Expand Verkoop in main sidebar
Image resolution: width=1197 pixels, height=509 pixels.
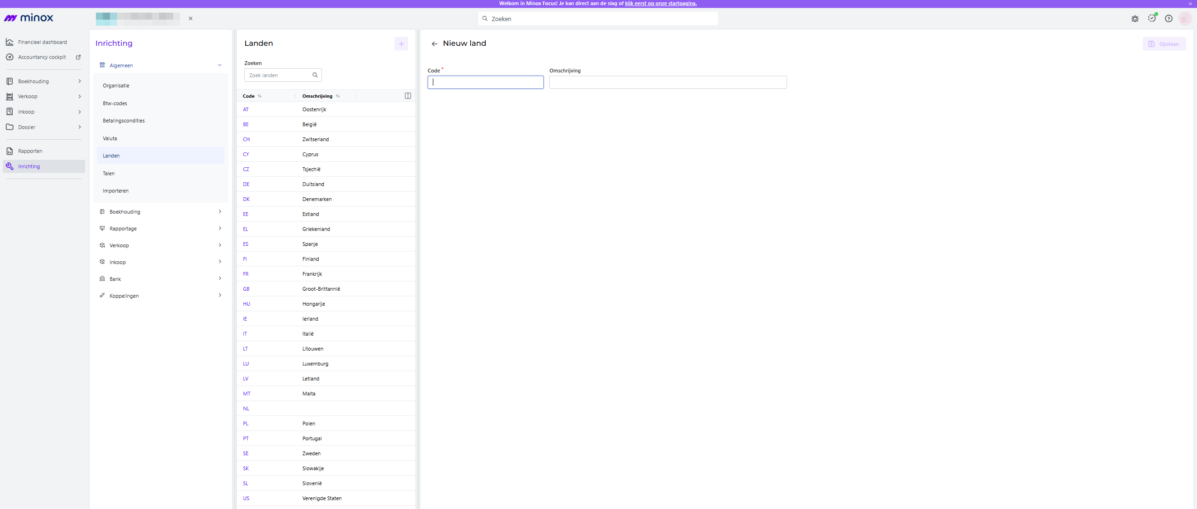tap(44, 96)
